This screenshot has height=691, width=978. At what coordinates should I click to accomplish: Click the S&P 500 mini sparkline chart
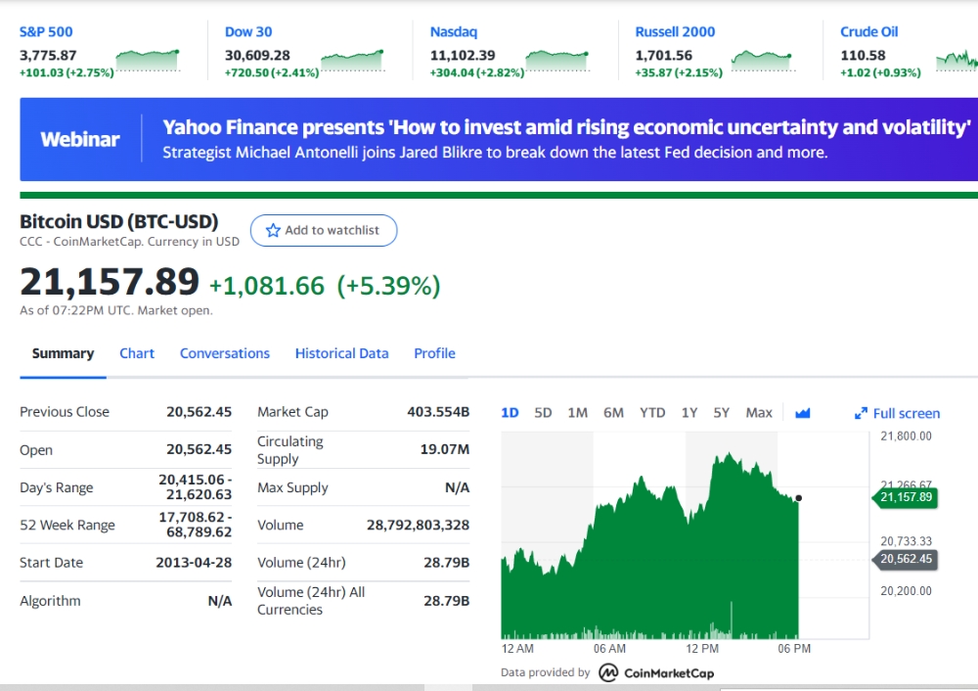pos(148,62)
